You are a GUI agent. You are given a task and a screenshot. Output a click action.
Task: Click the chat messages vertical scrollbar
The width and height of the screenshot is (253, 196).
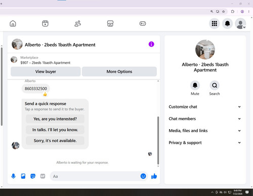click(x=158, y=140)
